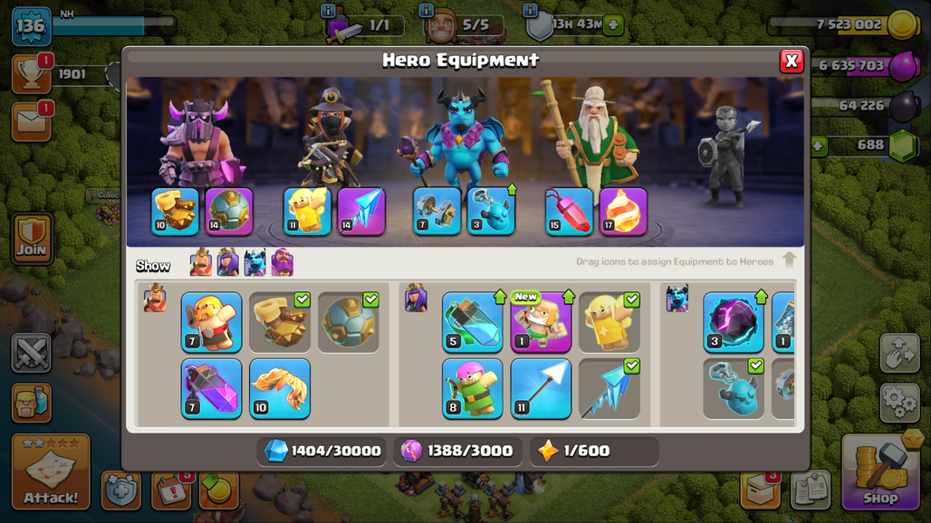Collapse the equipment list with the arrow
Viewport: 931px width, 523px height.
click(x=789, y=260)
